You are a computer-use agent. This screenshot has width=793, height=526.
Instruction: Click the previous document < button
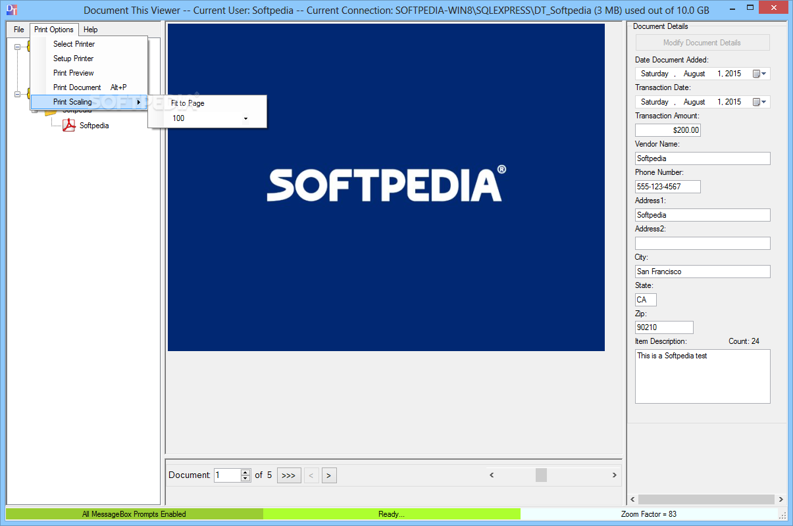point(312,475)
